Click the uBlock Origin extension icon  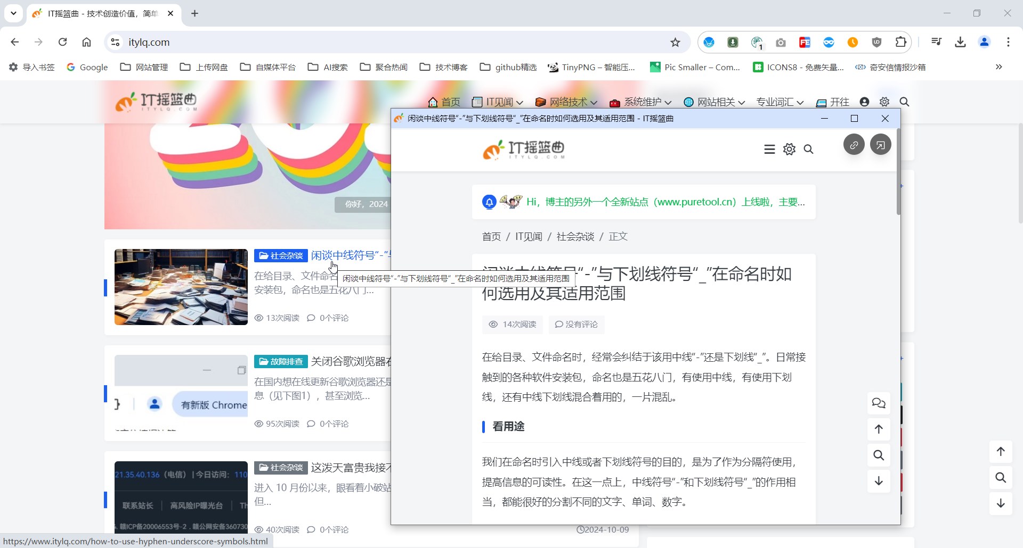click(877, 42)
